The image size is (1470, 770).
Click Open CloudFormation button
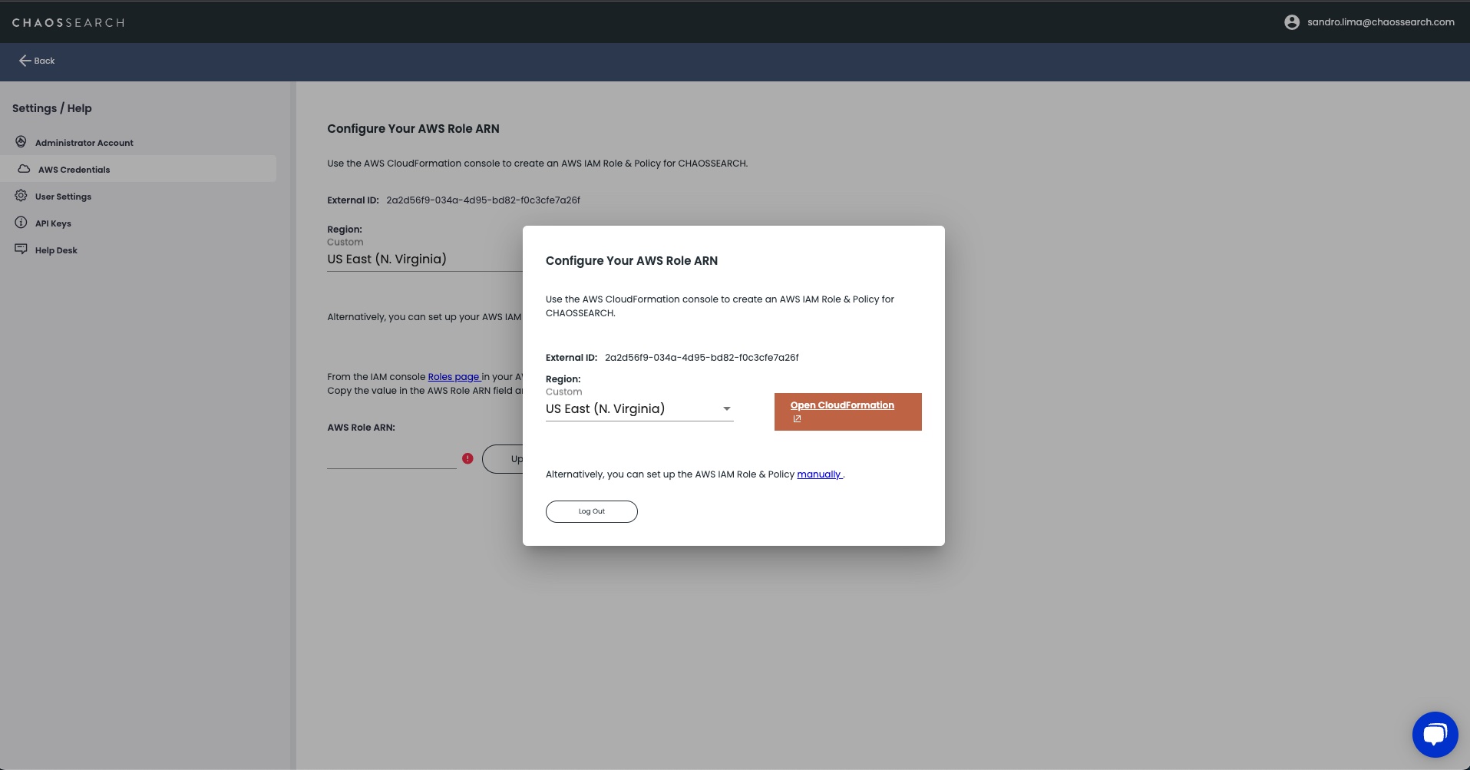pyautogui.click(x=847, y=411)
